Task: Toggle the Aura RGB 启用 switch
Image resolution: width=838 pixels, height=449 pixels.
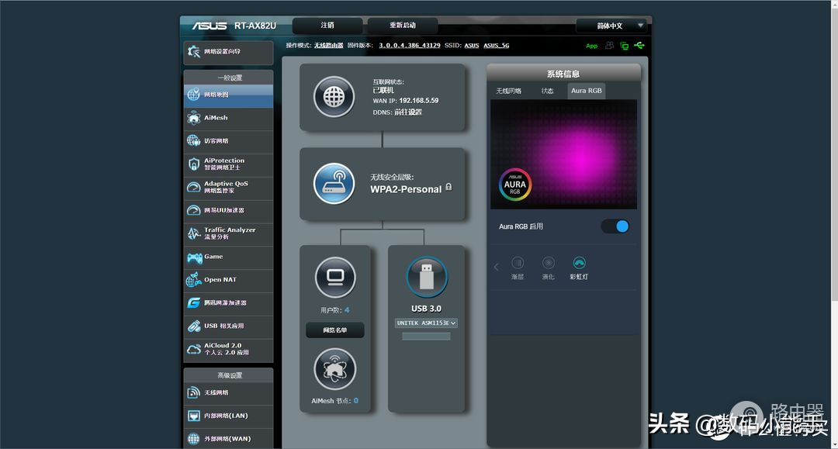Action: click(x=615, y=226)
